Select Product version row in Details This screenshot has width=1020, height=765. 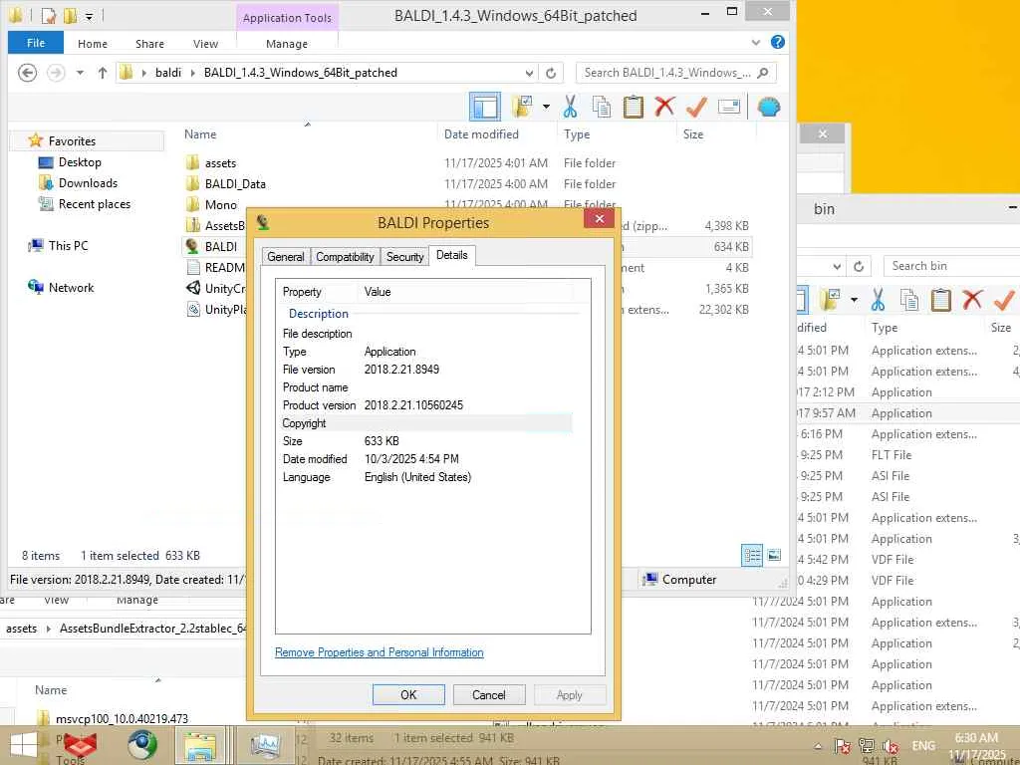[426, 404]
